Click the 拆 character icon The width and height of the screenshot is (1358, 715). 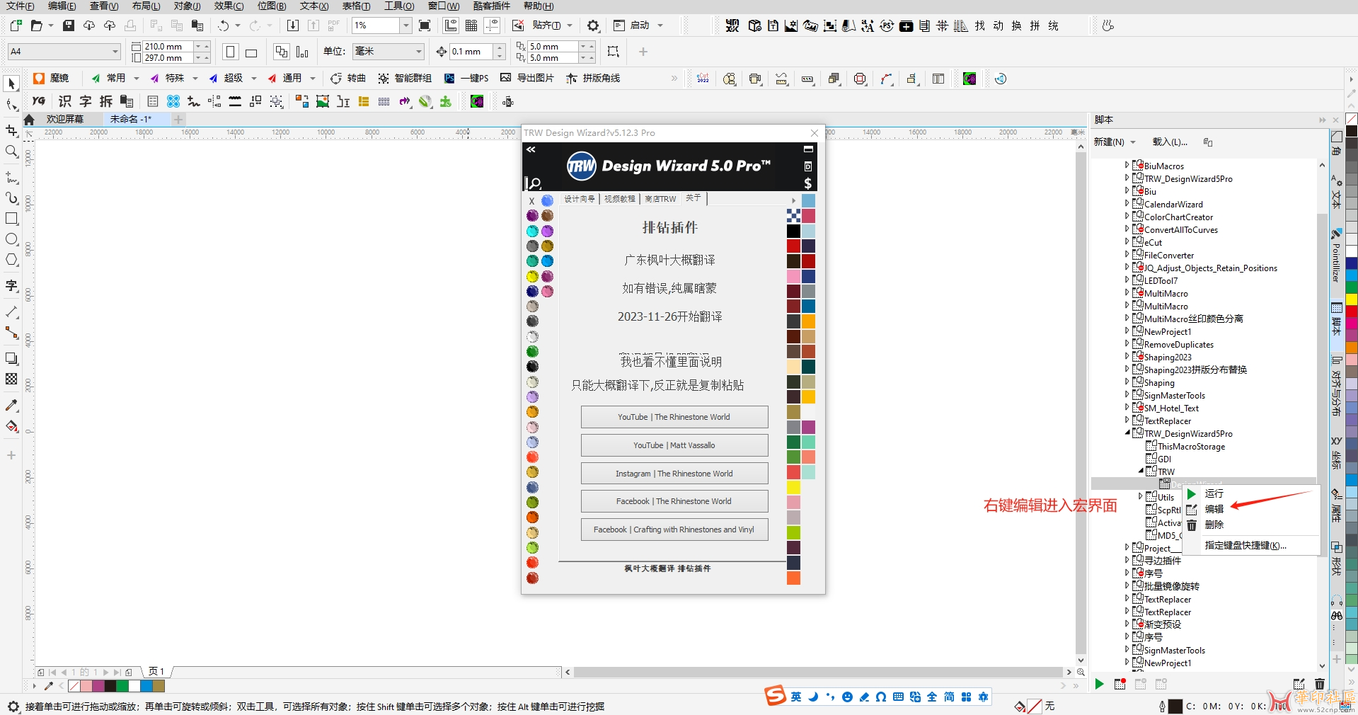105,101
